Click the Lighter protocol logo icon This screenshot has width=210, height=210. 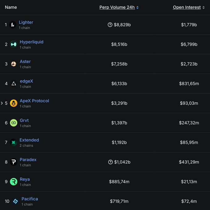13,25
